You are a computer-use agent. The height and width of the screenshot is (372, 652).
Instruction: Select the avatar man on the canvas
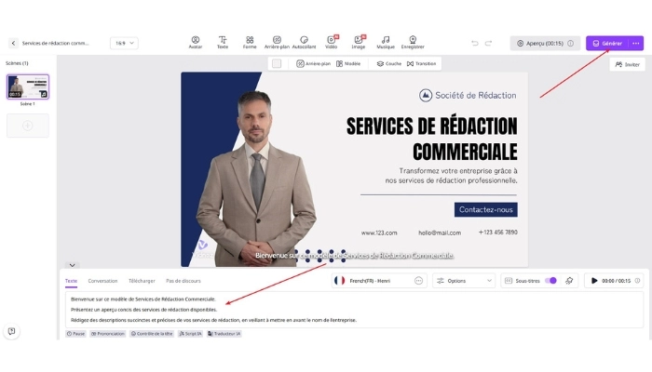click(256, 179)
